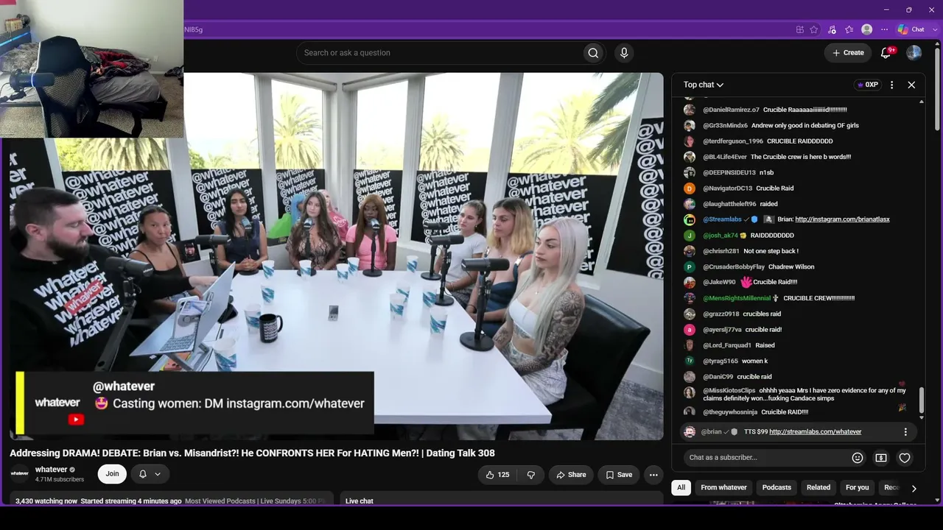Open the live chat three-dot options menu
Image resolution: width=943 pixels, height=530 pixels.
891,85
